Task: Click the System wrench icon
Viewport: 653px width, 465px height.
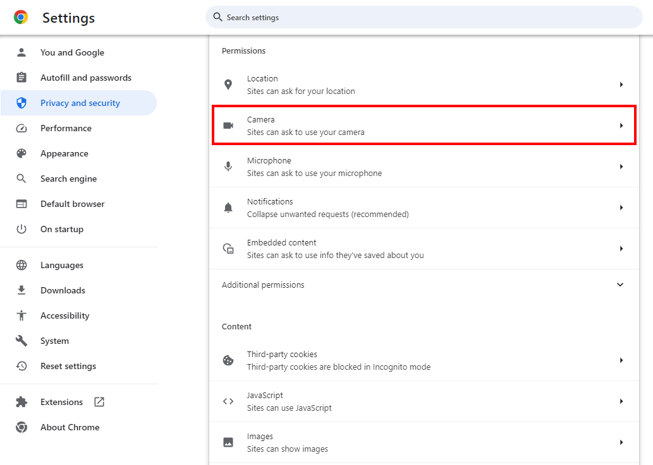Action: (x=21, y=341)
